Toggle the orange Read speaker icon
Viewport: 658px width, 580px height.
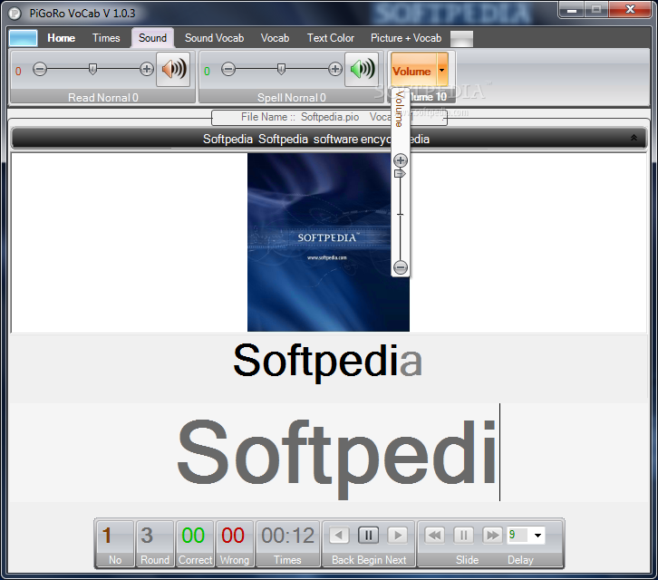click(173, 69)
